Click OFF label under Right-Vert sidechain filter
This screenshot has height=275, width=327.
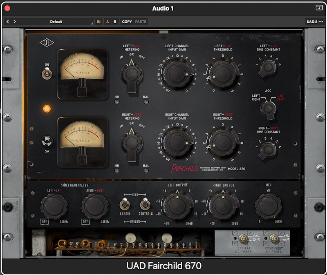coord(85,222)
